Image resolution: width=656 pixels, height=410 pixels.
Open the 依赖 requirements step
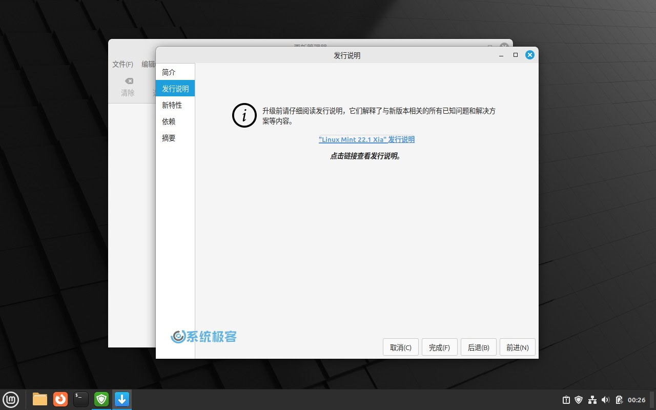point(175,121)
